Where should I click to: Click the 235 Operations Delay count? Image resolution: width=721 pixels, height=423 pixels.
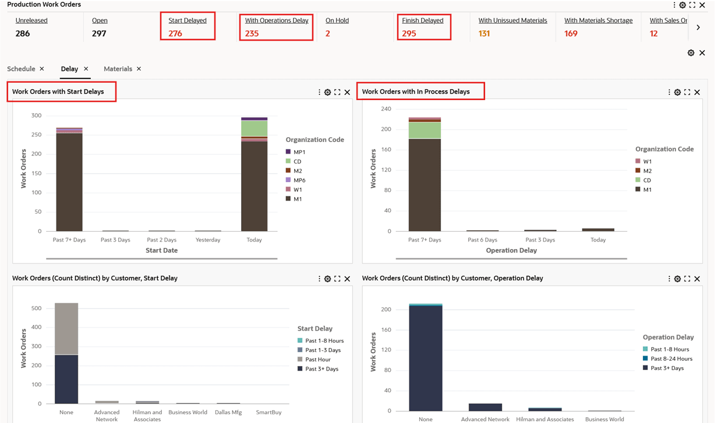[x=252, y=34]
